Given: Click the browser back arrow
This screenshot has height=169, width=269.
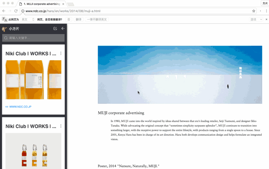Looking at the screenshot, I should click(x=4, y=11).
